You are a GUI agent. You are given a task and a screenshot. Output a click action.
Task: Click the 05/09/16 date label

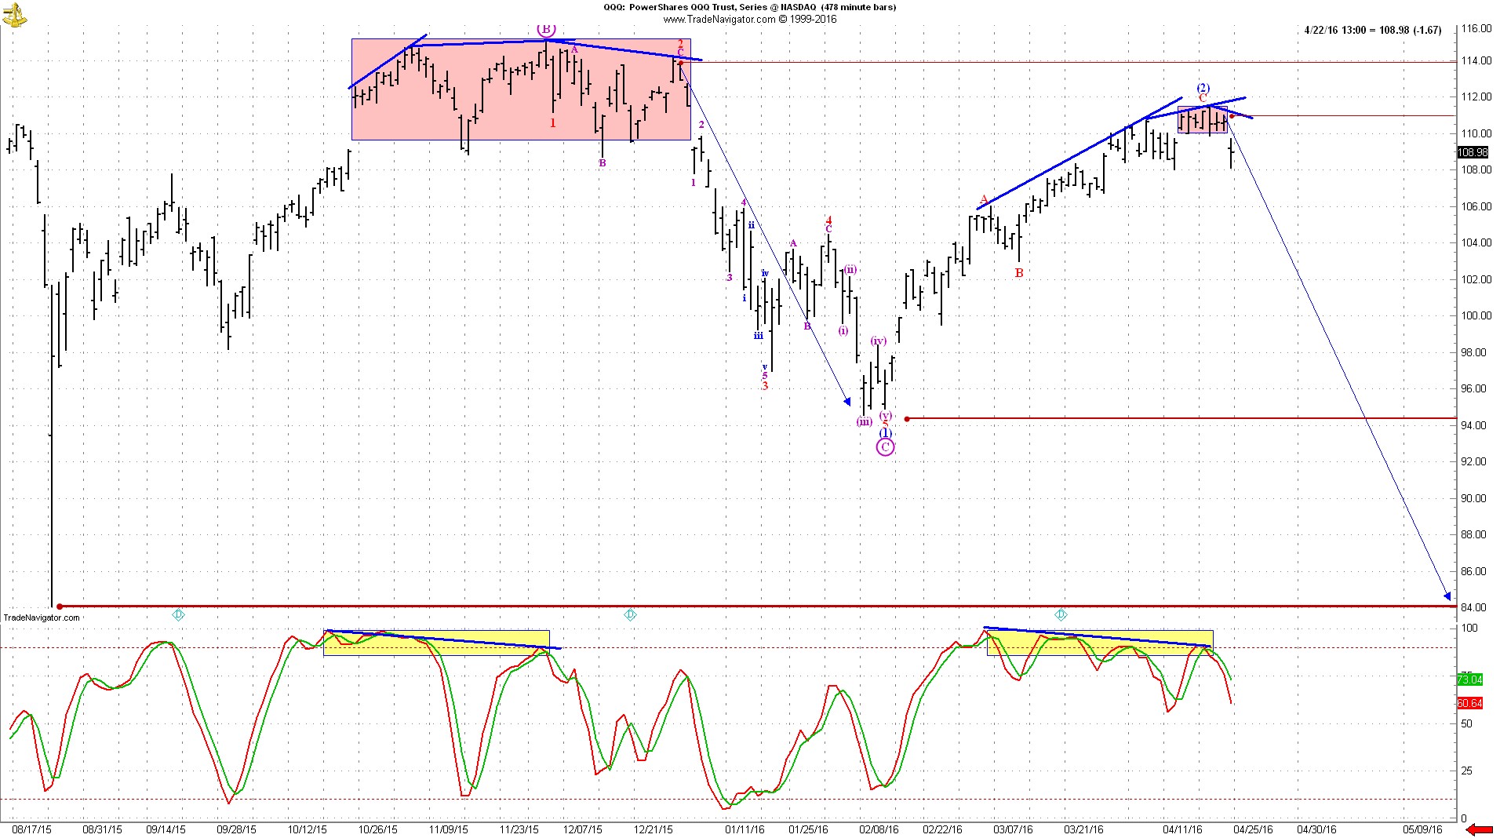[x=1422, y=829]
